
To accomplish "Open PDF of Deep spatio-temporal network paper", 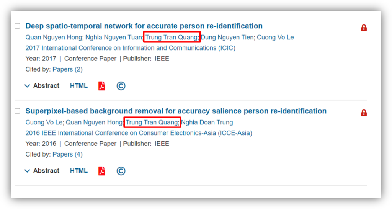I will click(101, 86).
